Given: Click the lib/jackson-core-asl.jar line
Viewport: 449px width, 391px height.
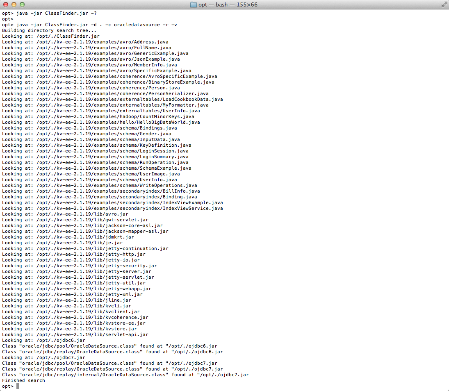Looking at the screenshot, I should [82, 225].
